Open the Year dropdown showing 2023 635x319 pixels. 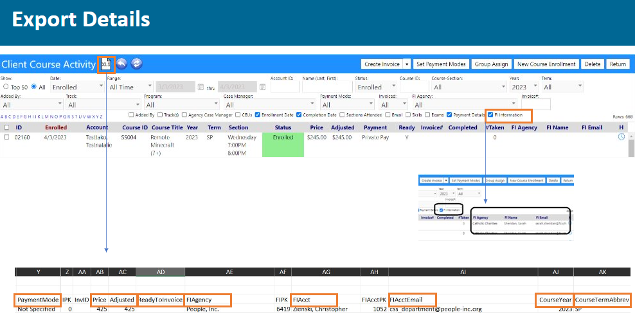coord(524,87)
